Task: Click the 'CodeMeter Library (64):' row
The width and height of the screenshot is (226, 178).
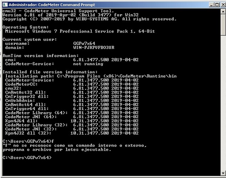Action: click(72, 112)
